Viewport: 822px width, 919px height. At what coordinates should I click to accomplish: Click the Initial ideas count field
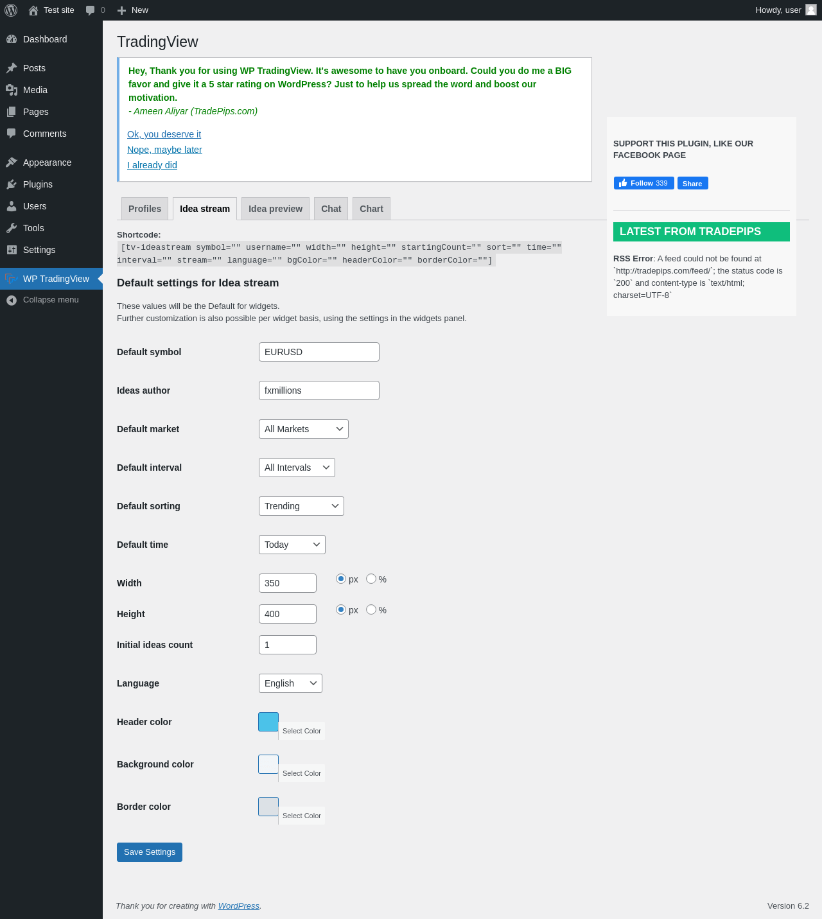point(288,645)
